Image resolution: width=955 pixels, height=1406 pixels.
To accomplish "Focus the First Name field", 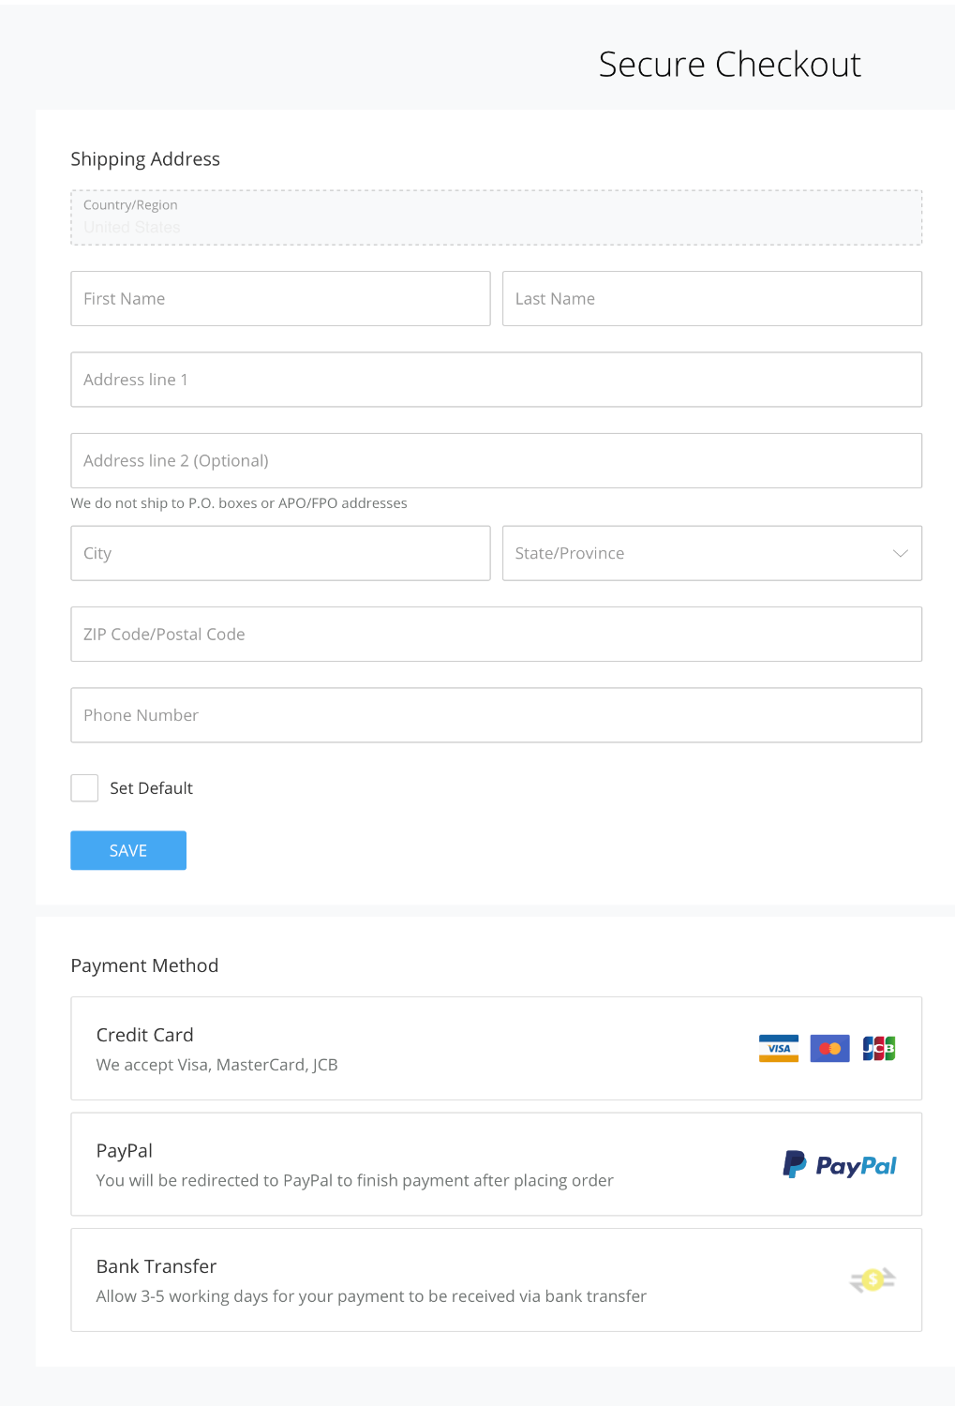I will 280,299.
